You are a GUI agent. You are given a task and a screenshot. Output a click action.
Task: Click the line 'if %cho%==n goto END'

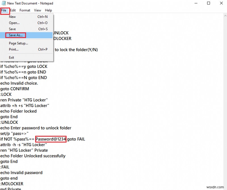[23, 72]
